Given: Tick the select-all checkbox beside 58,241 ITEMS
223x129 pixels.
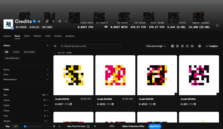Looking at the screenshot, I should coord(54,53).
